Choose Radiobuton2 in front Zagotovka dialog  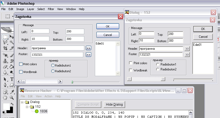[x=53, y=71]
